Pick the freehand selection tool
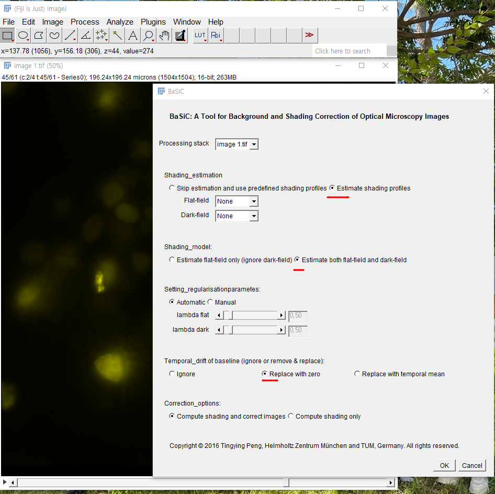495x494 pixels. 54,35
